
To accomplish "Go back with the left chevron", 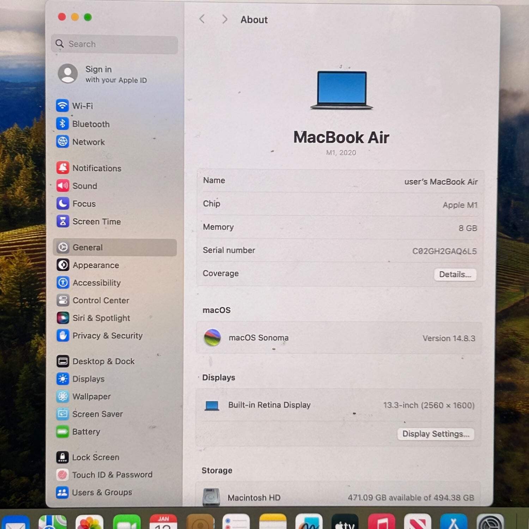I will point(202,19).
